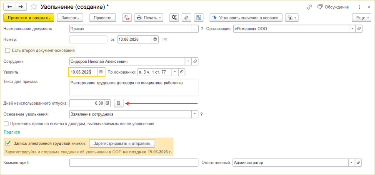
Task: Click the Ответственный field Администратор
Action: (x=290, y=163)
